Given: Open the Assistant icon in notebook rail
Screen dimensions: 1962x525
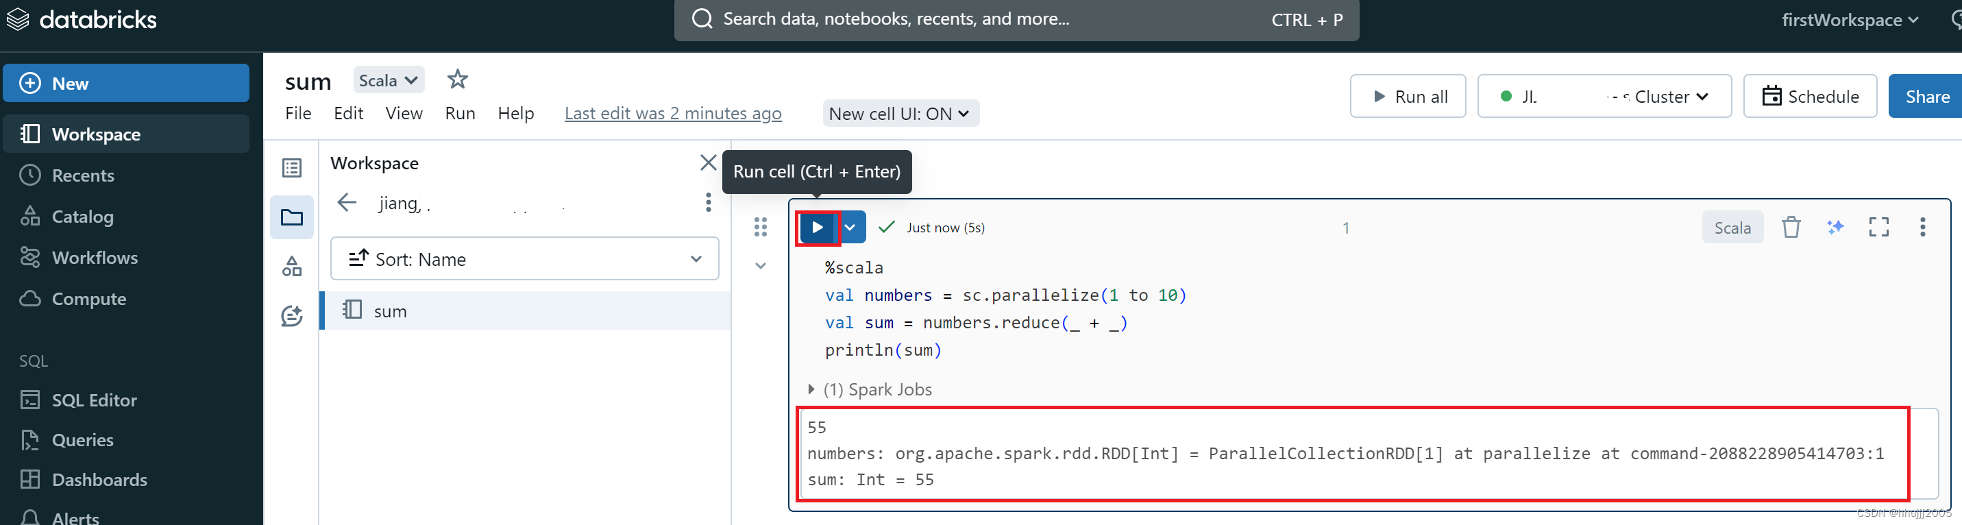Looking at the screenshot, I should pyautogui.click(x=292, y=315).
